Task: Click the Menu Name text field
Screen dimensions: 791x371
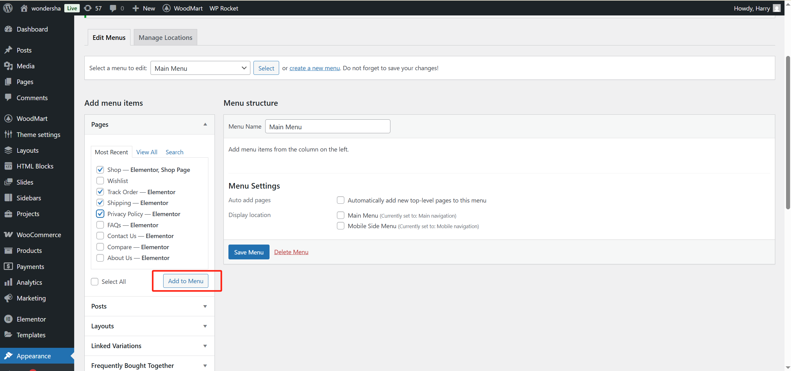Action: 327,127
